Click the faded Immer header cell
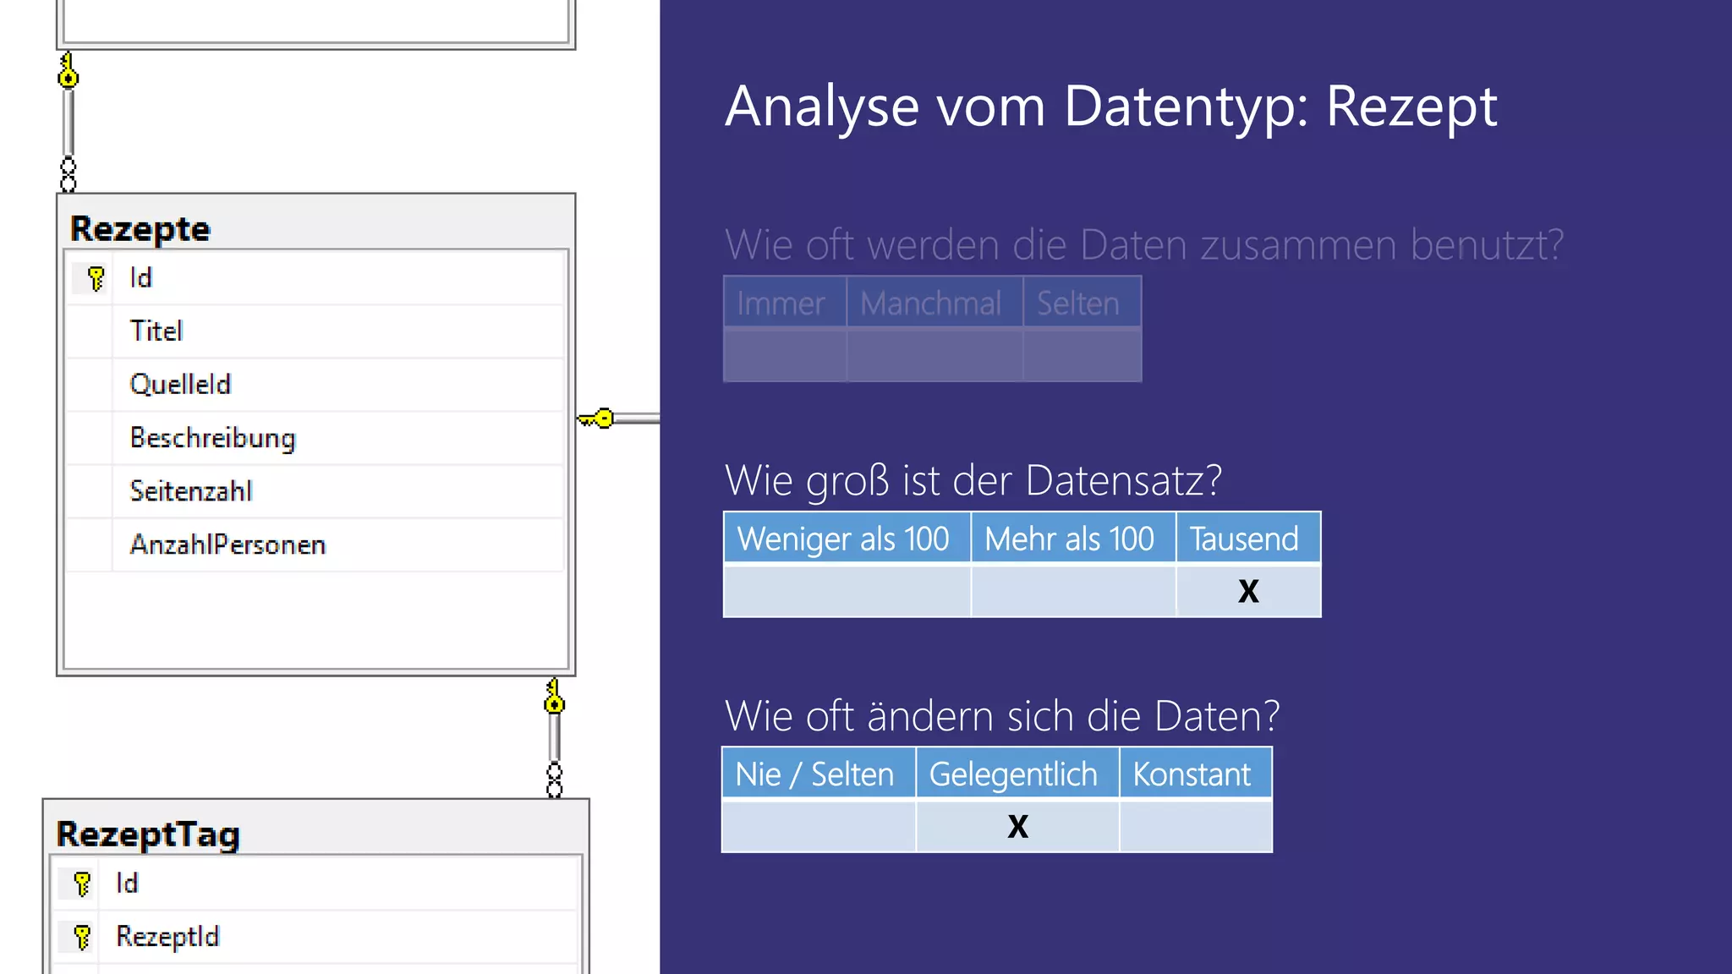 (x=785, y=303)
